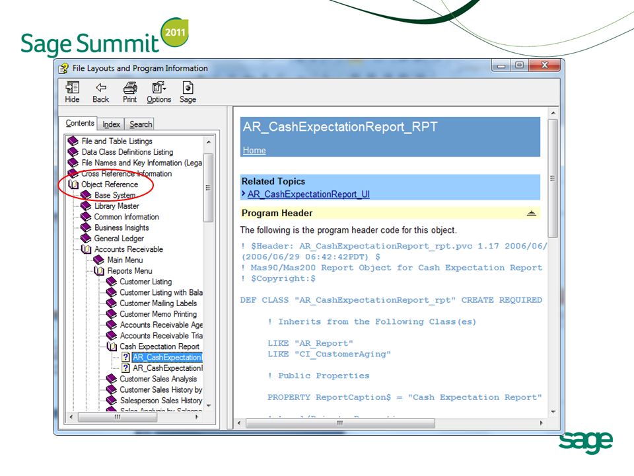The height and width of the screenshot is (476, 634).
Task: Click topic pane horizontal scroll left arrow
Action: 239,423
